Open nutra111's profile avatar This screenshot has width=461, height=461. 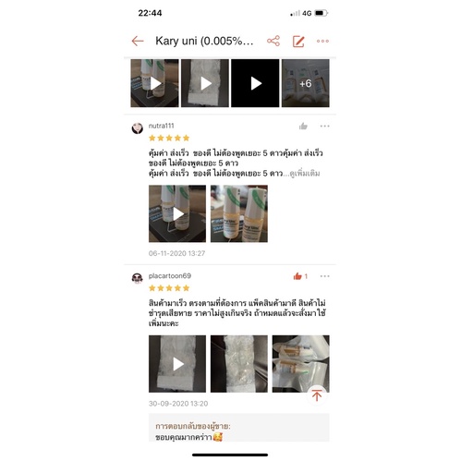tap(138, 128)
